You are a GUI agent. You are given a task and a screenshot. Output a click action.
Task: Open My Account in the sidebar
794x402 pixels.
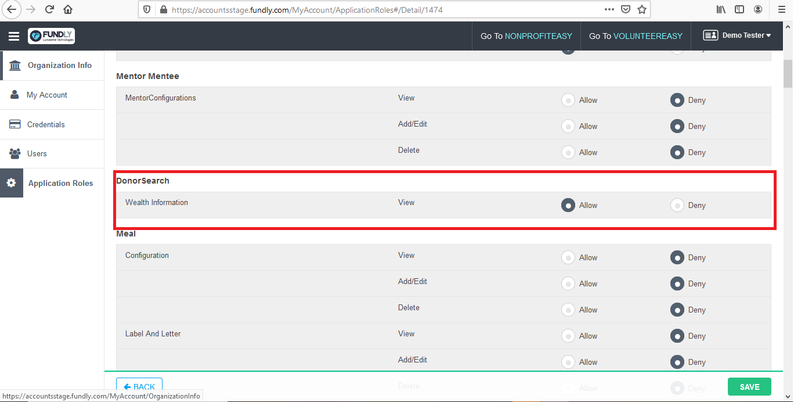pos(47,95)
